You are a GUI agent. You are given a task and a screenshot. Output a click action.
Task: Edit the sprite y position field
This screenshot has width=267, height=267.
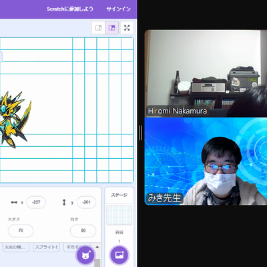(86, 202)
